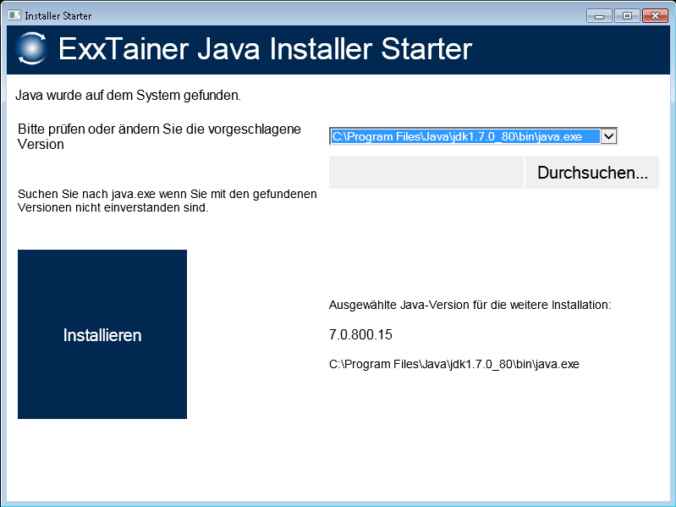This screenshot has height=507, width=676.
Task: Click the large Installieren button
Action: [x=102, y=334]
